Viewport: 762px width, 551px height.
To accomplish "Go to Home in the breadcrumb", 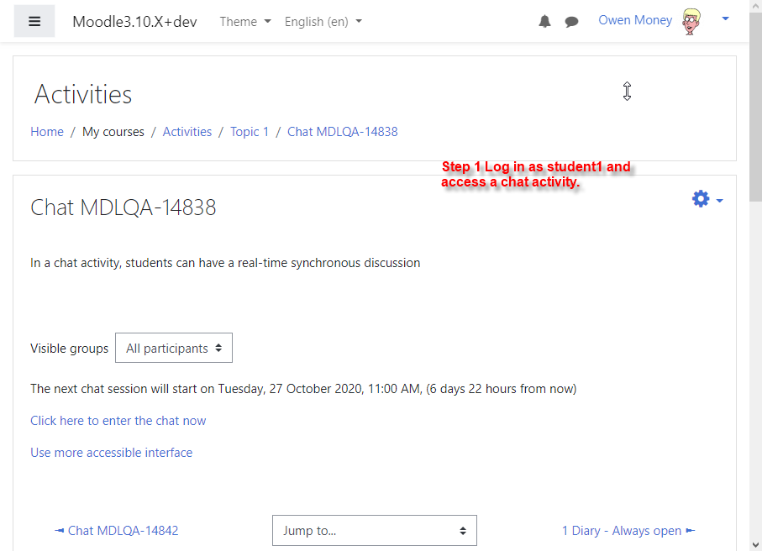I will coord(47,132).
